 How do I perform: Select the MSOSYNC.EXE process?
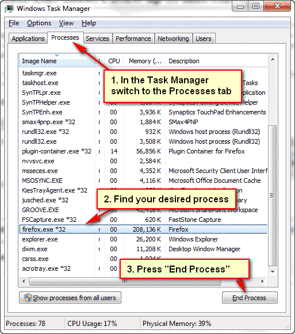click(x=143, y=181)
